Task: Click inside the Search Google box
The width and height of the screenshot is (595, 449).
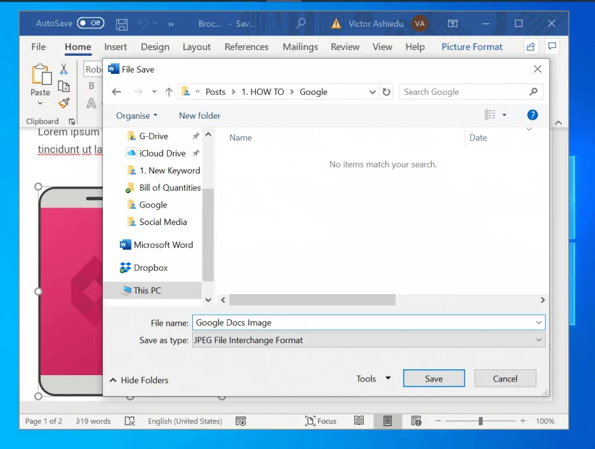Action: click(459, 91)
